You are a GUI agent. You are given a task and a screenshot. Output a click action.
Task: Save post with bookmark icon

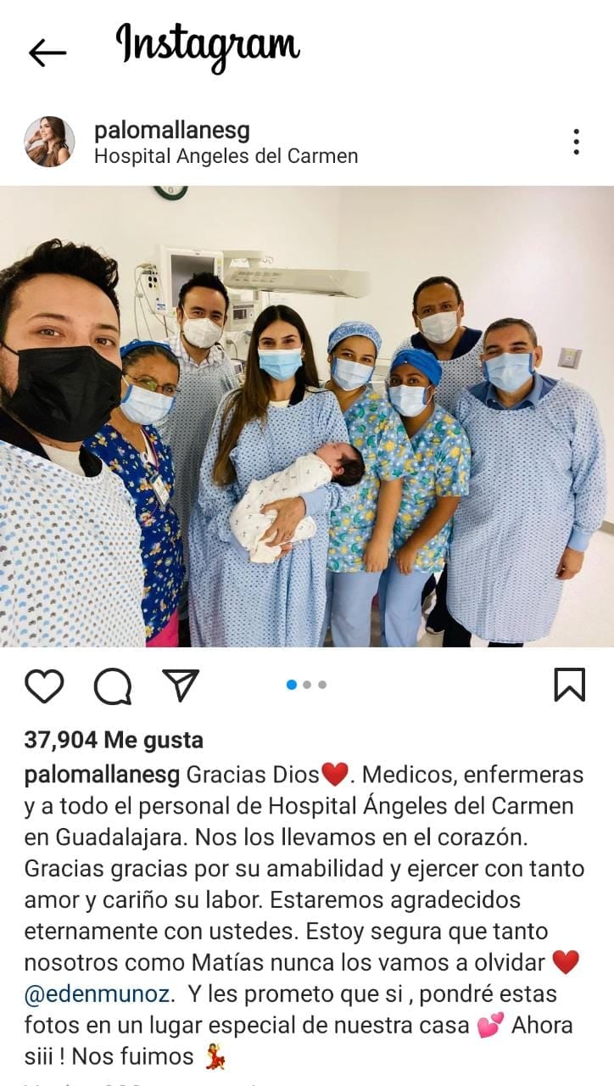pyautogui.click(x=569, y=685)
